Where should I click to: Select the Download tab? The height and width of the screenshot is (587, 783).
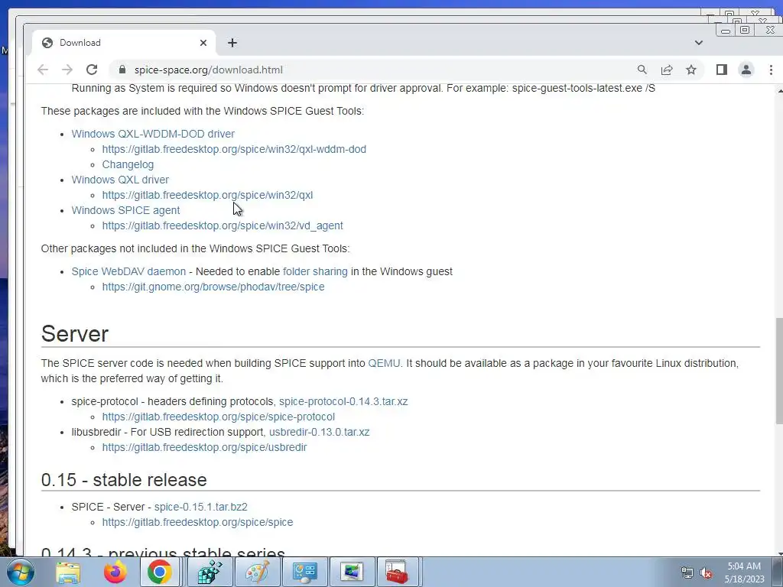pyautogui.click(x=124, y=43)
